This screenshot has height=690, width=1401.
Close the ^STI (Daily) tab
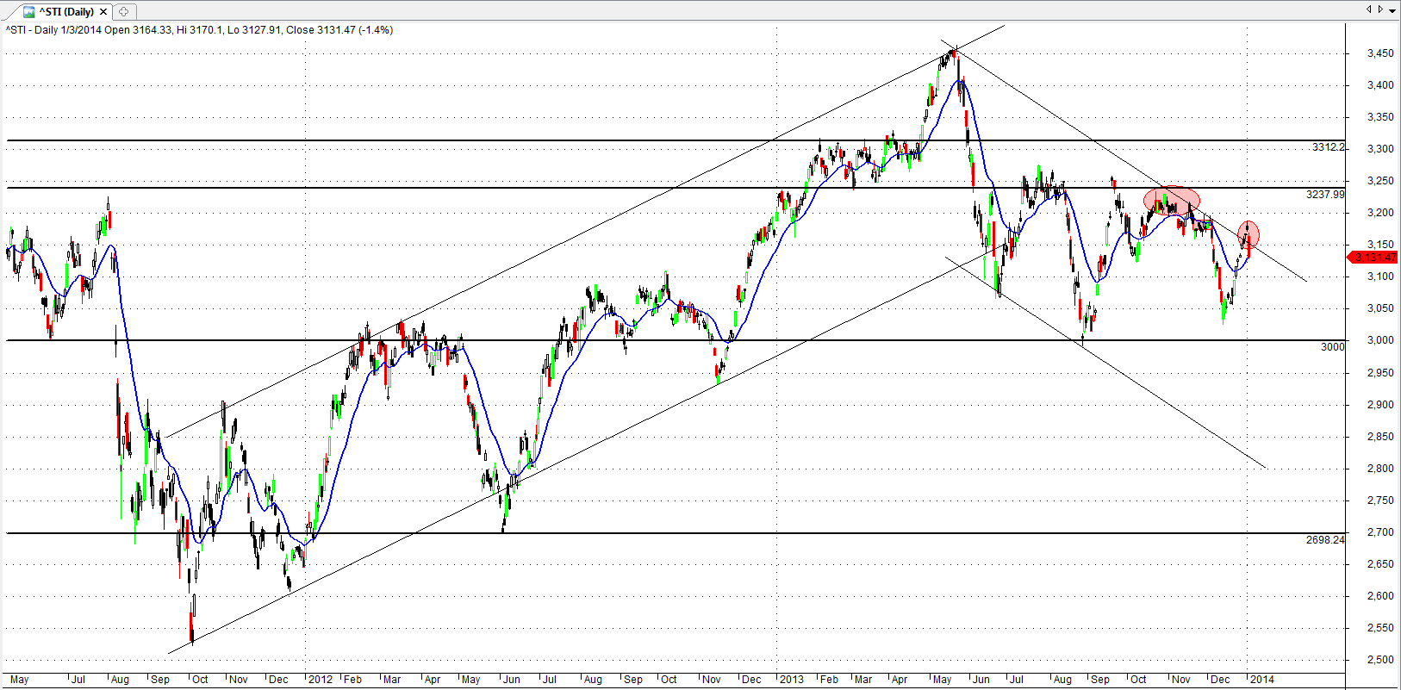(103, 12)
